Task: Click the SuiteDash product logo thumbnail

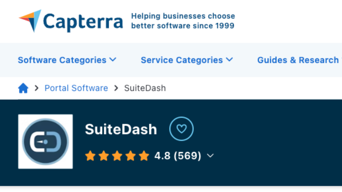Action: click(45, 142)
